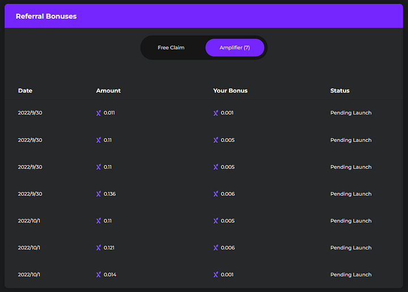
Task: Click token icon beside first 0.001 bonus
Action: coord(216,113)
